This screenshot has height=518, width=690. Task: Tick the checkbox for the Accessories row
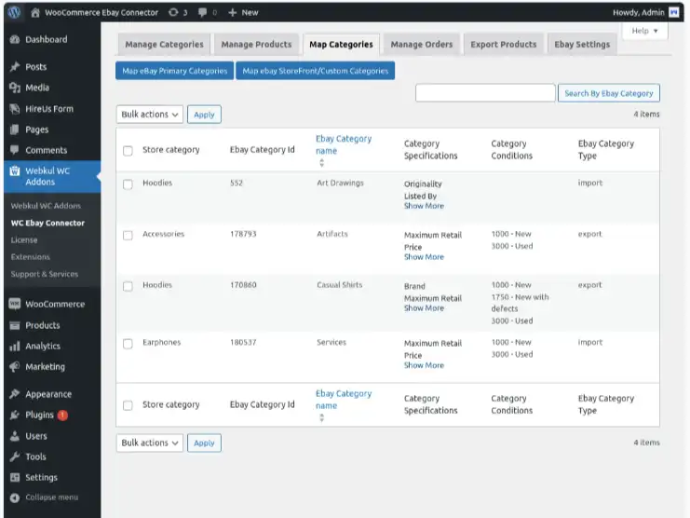coord(129,235)
